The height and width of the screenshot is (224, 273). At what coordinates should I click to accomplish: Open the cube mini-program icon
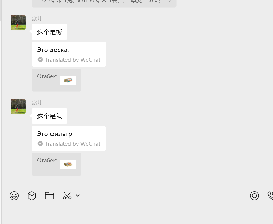(x=32, y=196)
